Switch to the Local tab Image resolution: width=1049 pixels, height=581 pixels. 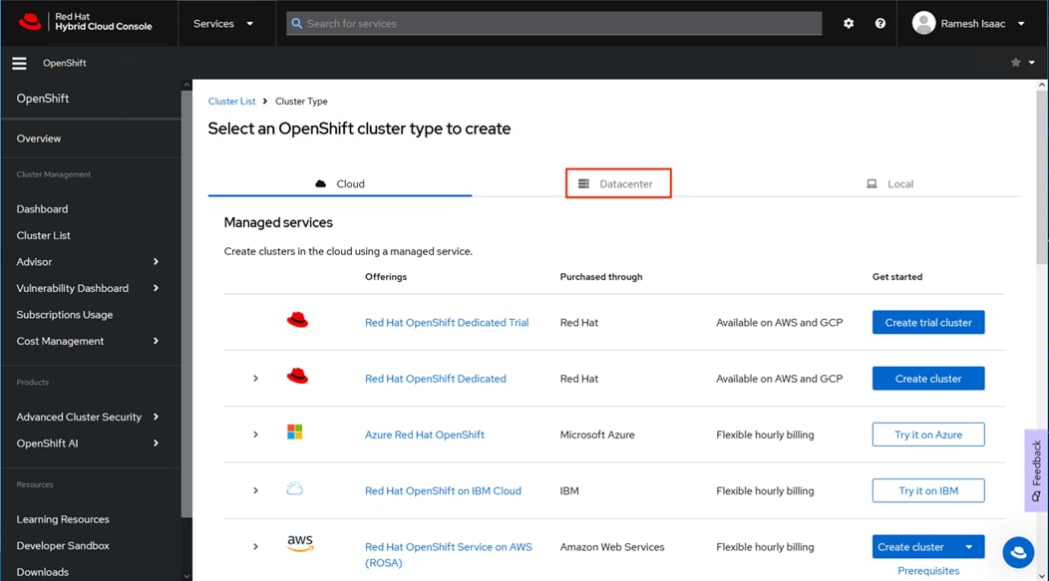click(x=890, y=183)
